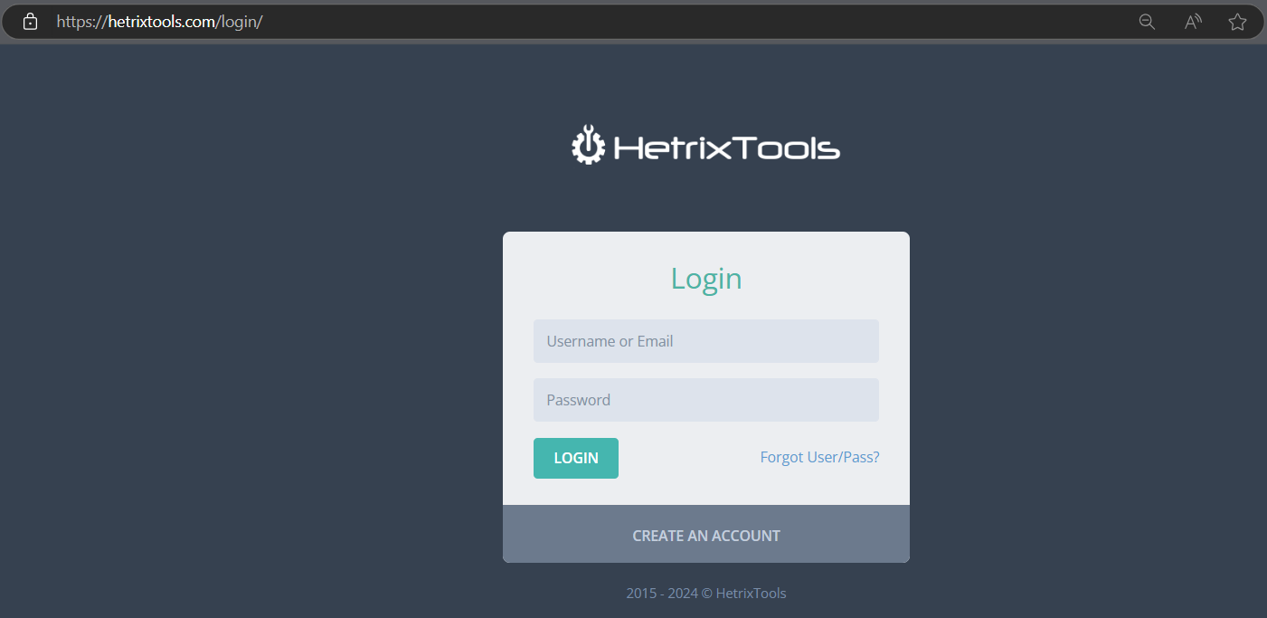
Task: Open the Forgot User/Pass? link
Action: point(819,457)
